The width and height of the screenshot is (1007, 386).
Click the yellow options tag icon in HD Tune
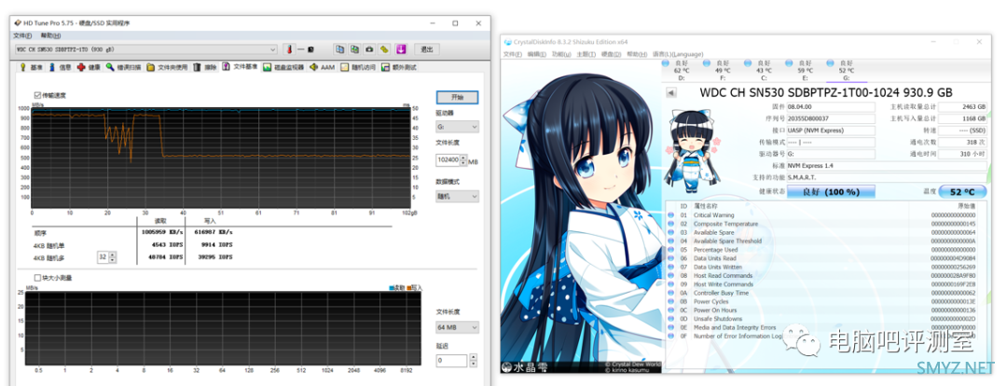(x=384, y=48)
